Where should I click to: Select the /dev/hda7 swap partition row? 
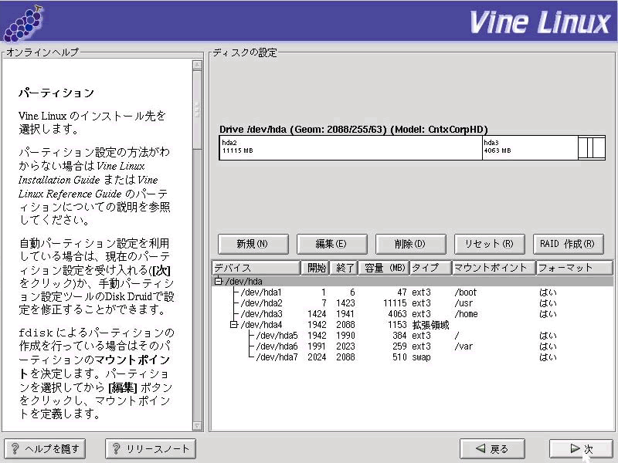point(413,357)
